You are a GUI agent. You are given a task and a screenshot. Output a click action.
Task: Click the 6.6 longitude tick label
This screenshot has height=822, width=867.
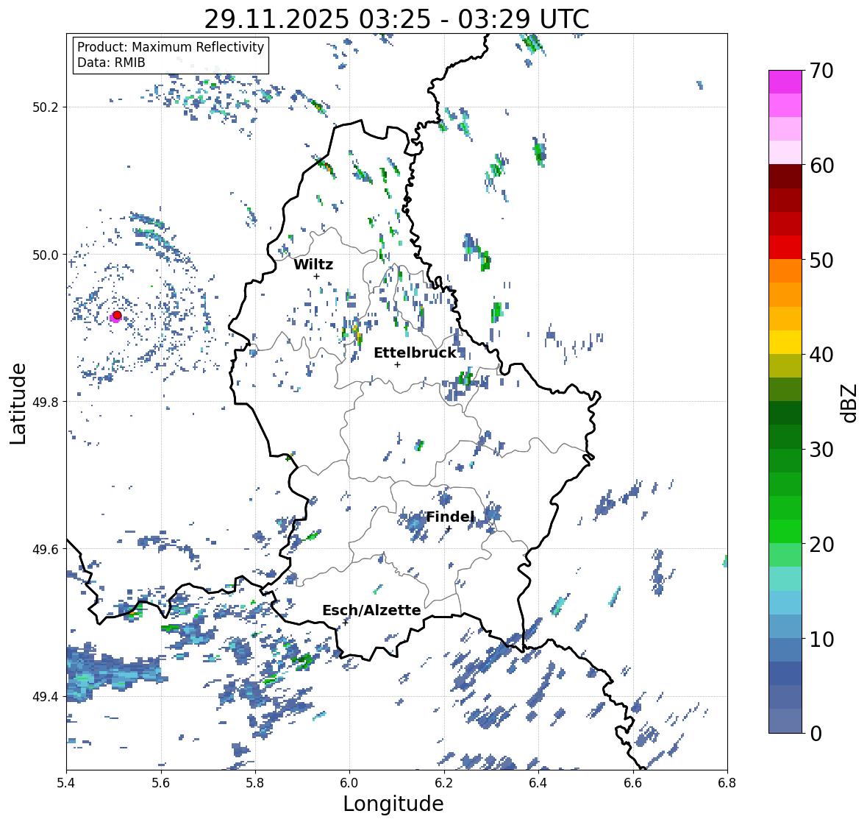point(632,783)
